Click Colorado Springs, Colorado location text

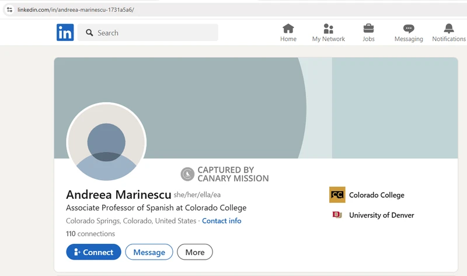pos(131,221)
